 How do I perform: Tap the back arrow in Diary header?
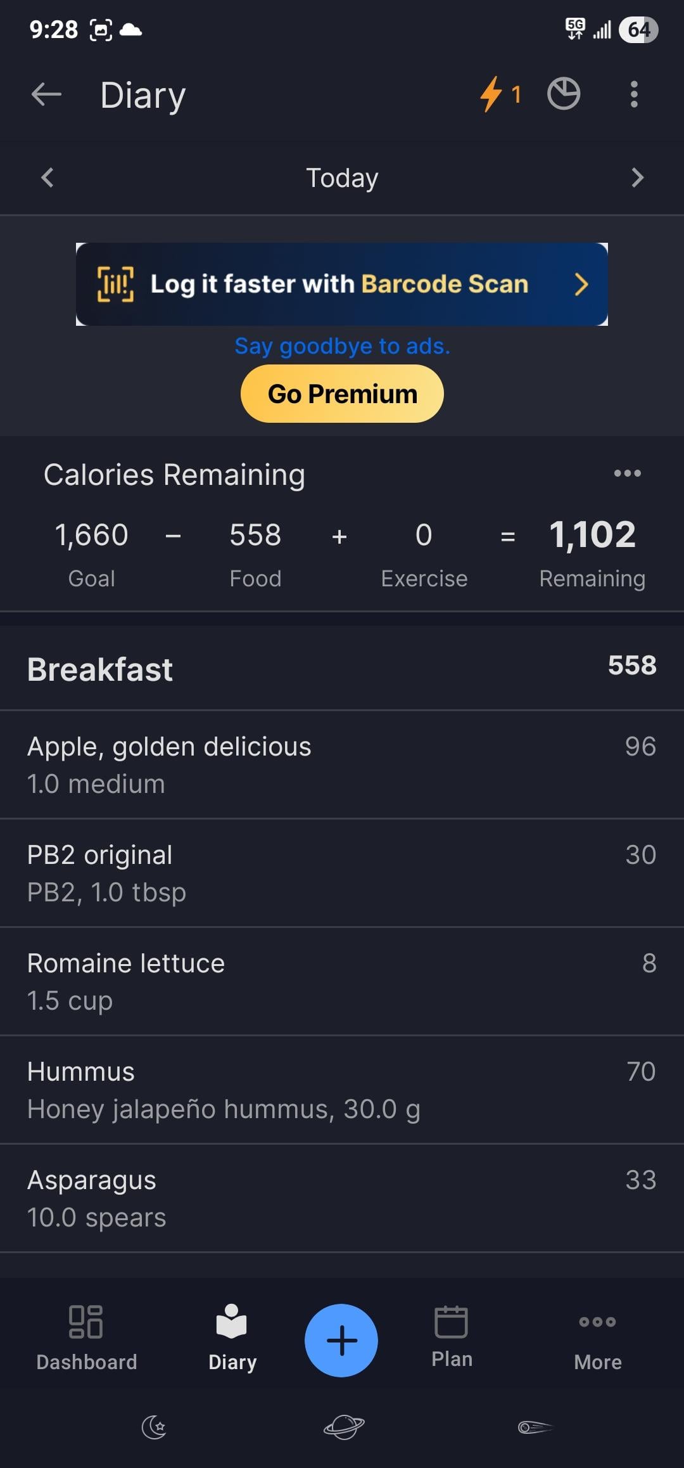click(46, 95)
